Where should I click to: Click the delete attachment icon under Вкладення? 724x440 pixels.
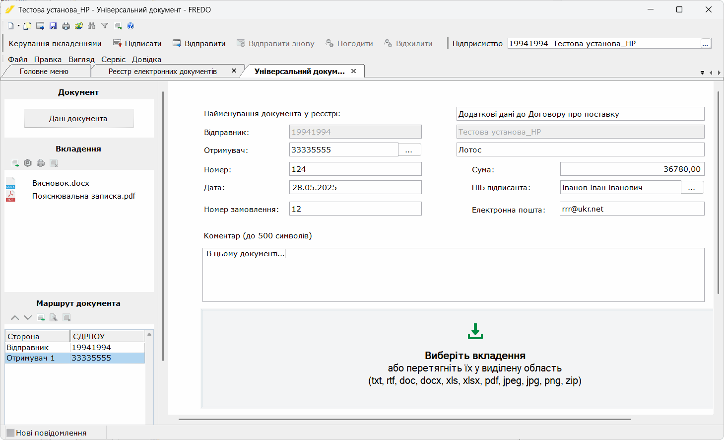(x=54, y=163)
